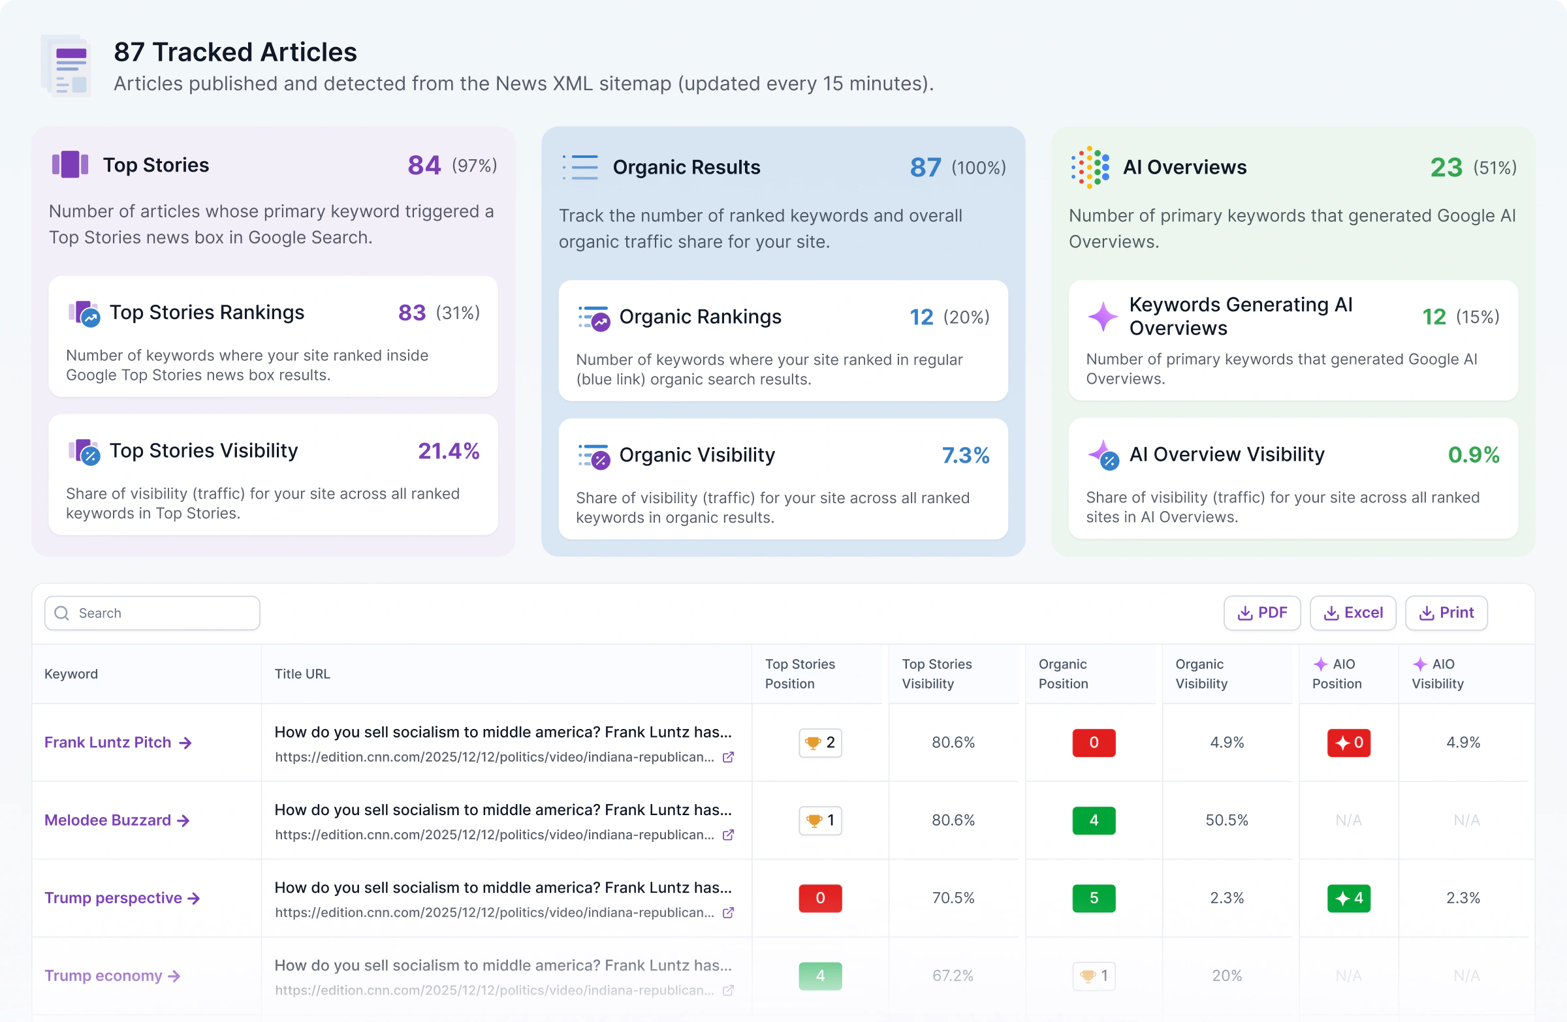The width and height of the screenshot is (1567, 1022).
Task: Click the Tracked Articles document icon
Action: (x=67, y=66)
